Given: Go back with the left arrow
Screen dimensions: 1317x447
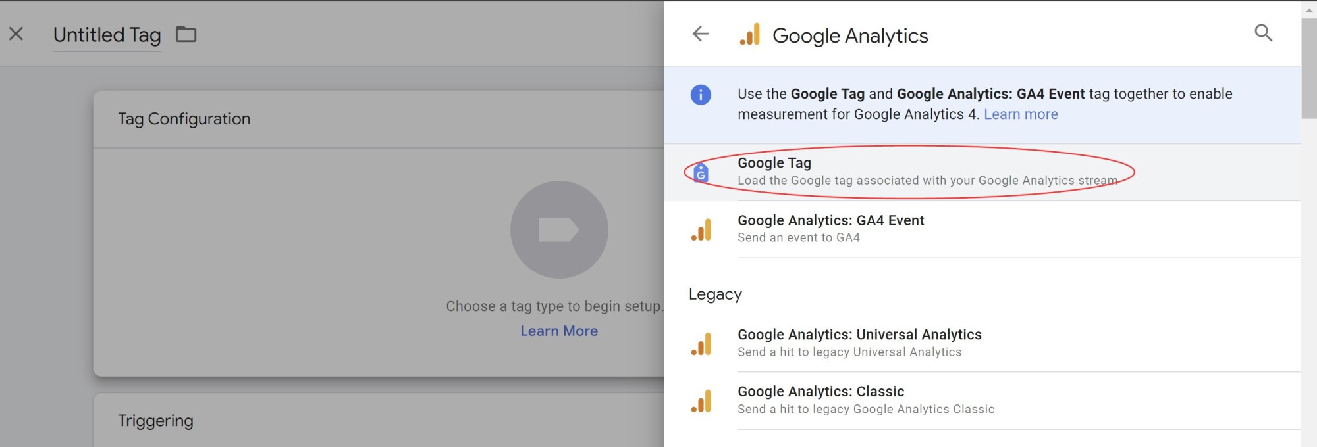Looking at the screenshot, I should (701, 34).
